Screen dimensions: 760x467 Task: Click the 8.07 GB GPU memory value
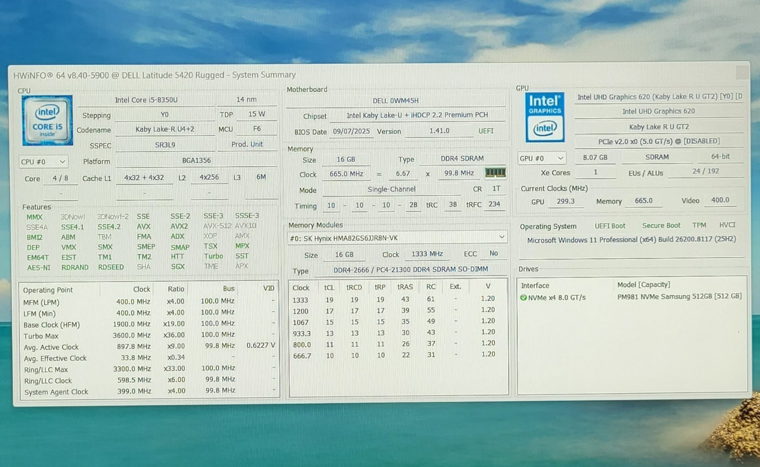tap(595, 158)
